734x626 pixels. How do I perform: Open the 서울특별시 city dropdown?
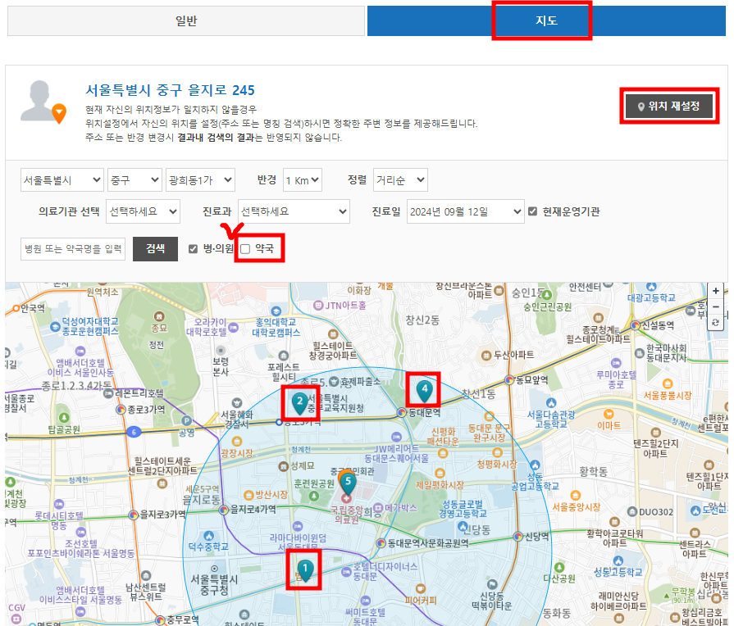click(x=62, y=180)
